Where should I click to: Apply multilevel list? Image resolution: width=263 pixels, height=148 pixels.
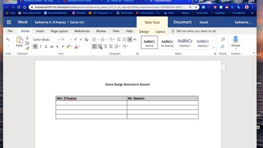tap(111, 39)
